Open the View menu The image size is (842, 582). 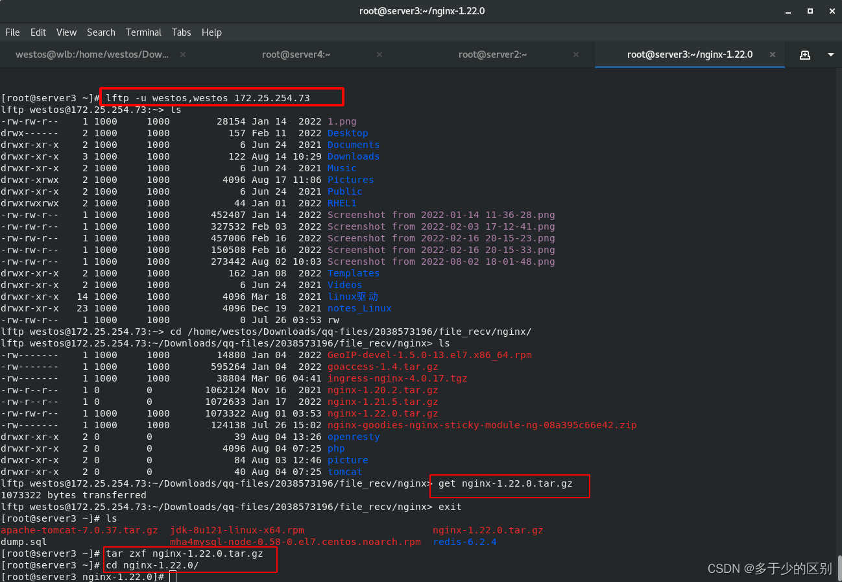pos(66,32)
